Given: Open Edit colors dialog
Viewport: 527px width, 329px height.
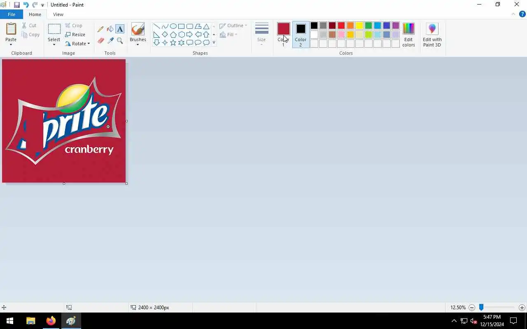Looking at the screenshot, I should (408, 35).
